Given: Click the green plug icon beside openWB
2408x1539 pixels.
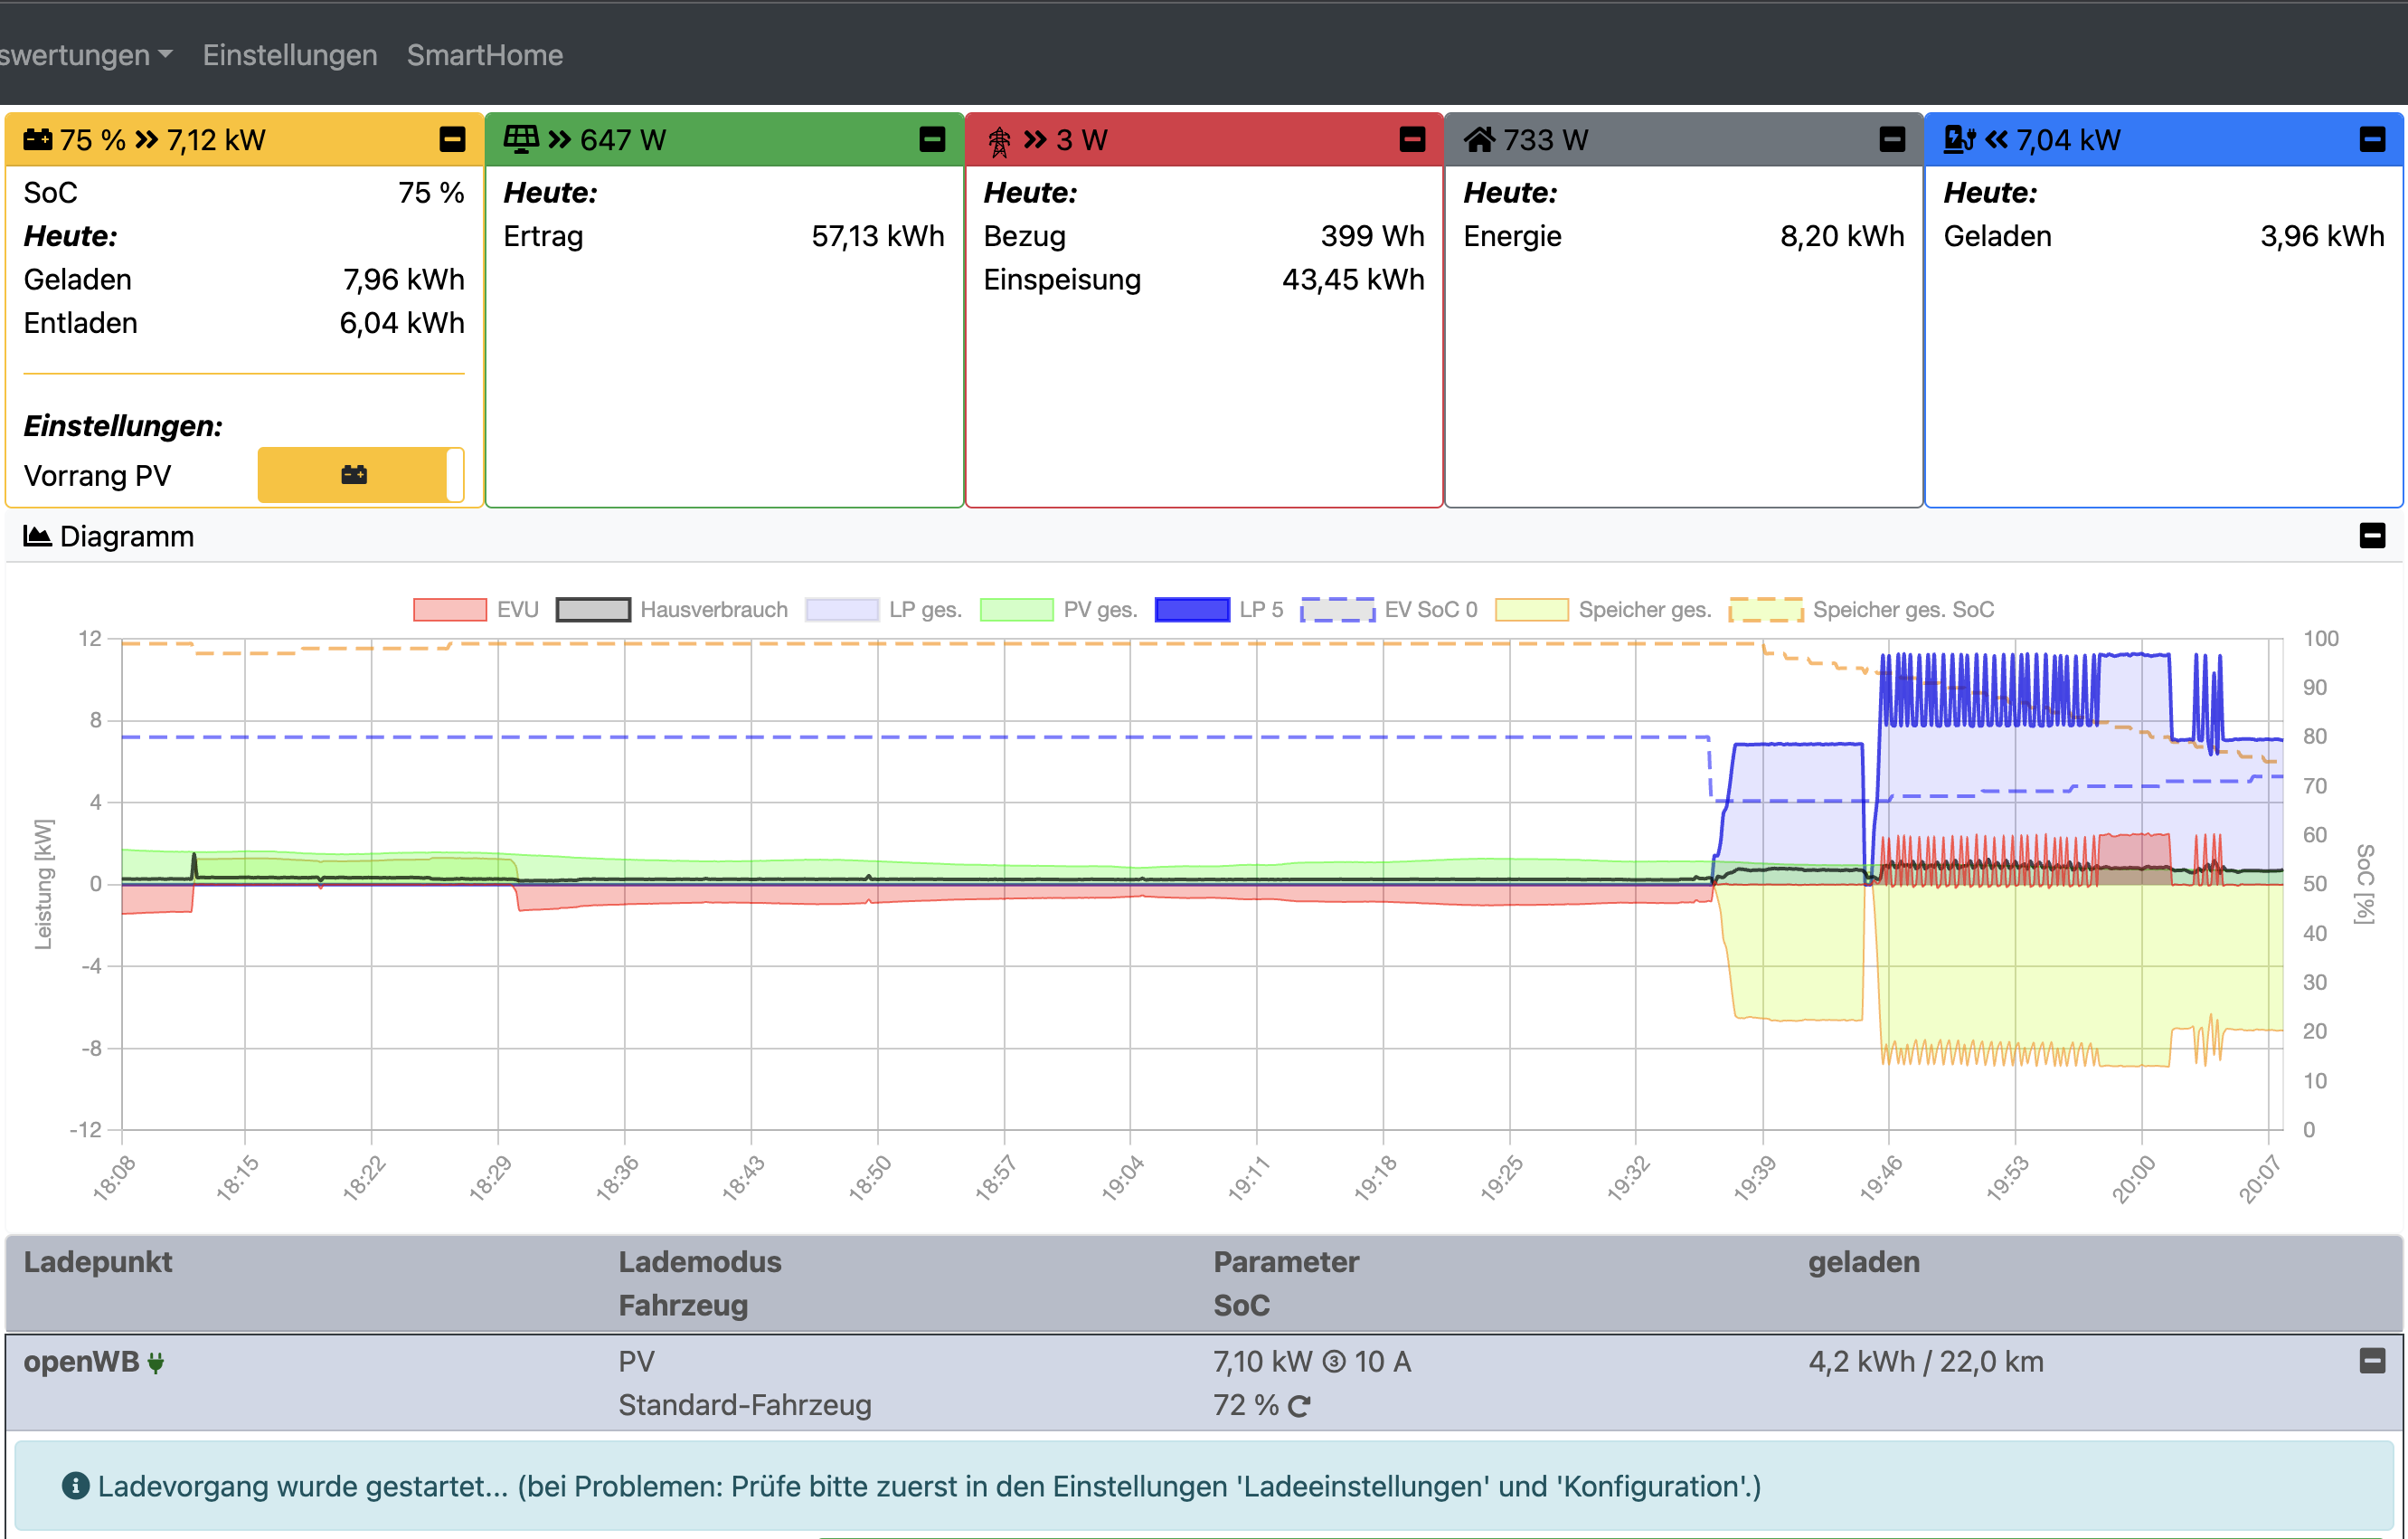Looking at the screenshot, I should tap(156, 1363).
